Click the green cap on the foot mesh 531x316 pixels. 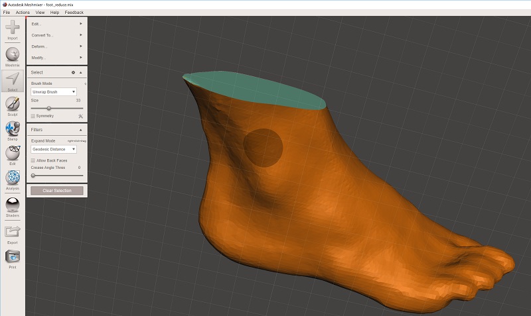click(x=254, y=89)
